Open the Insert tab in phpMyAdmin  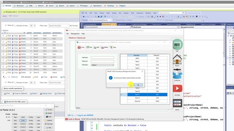click(x=50, y=6)
